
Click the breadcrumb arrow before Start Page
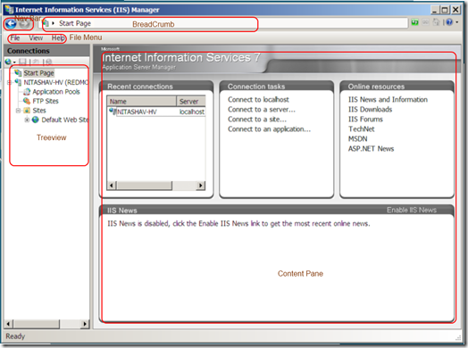point(53,23)
